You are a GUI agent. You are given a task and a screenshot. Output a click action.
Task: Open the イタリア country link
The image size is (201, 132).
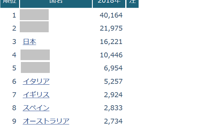36,81
